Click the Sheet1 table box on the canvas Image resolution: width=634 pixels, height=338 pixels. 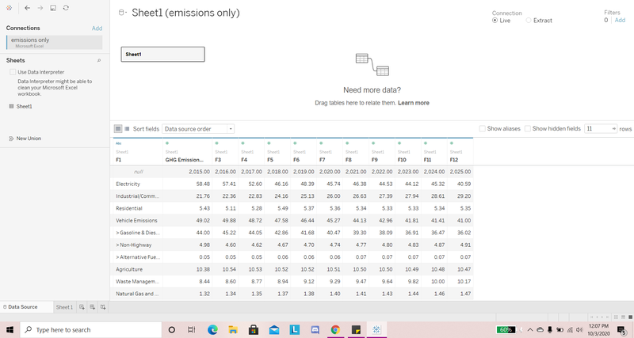163,54
